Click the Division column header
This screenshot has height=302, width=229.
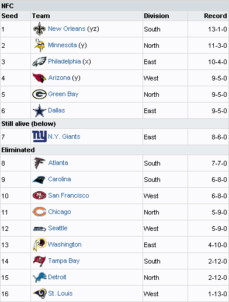pos(157,16)
